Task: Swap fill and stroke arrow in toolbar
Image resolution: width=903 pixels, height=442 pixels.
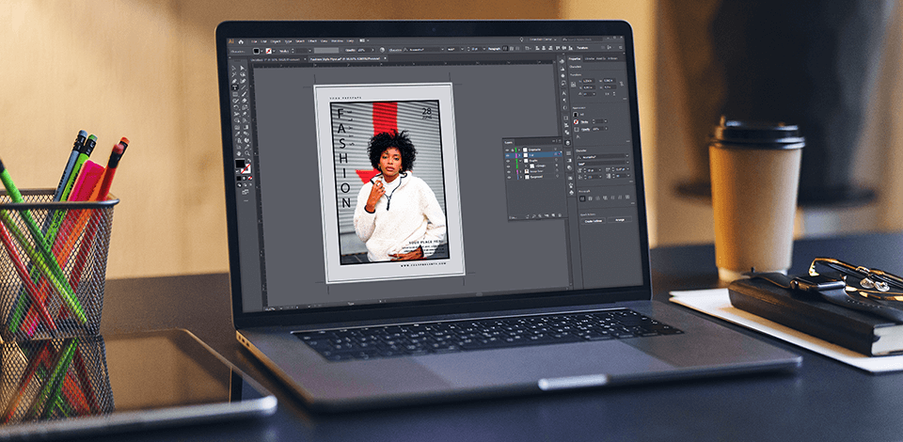Action: pyautogui.click(x=248, y=160)
